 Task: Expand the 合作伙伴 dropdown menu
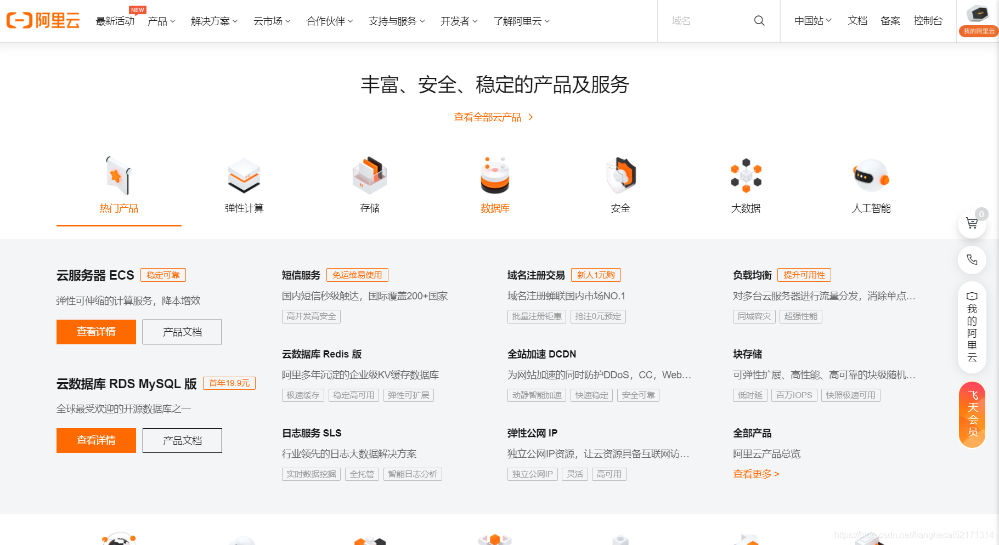329,21
